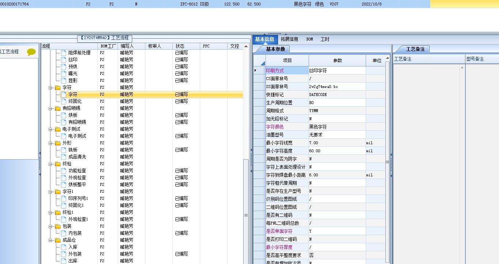The height and width of the screenshot is (264, 499).
Task: Click the document icon beside 成品清洗
Action: tap(64, 157)
